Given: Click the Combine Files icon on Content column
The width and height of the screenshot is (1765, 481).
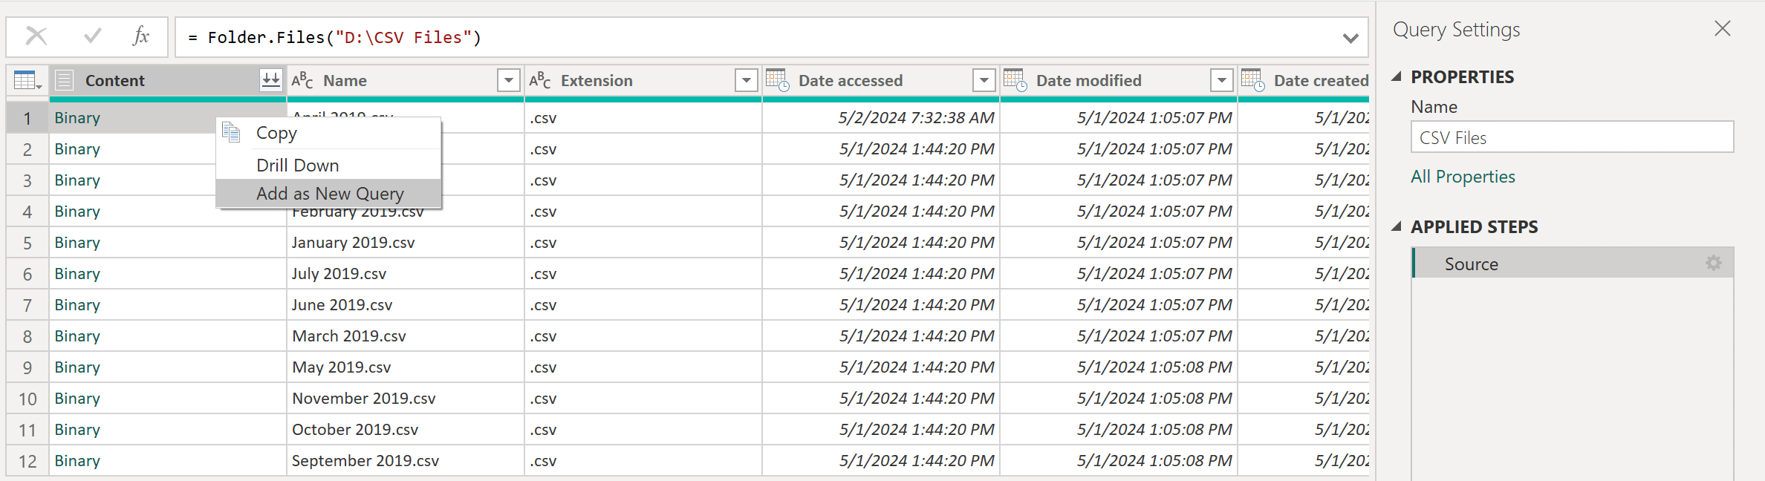Looking at the screenshot, I should click(271, 79).
